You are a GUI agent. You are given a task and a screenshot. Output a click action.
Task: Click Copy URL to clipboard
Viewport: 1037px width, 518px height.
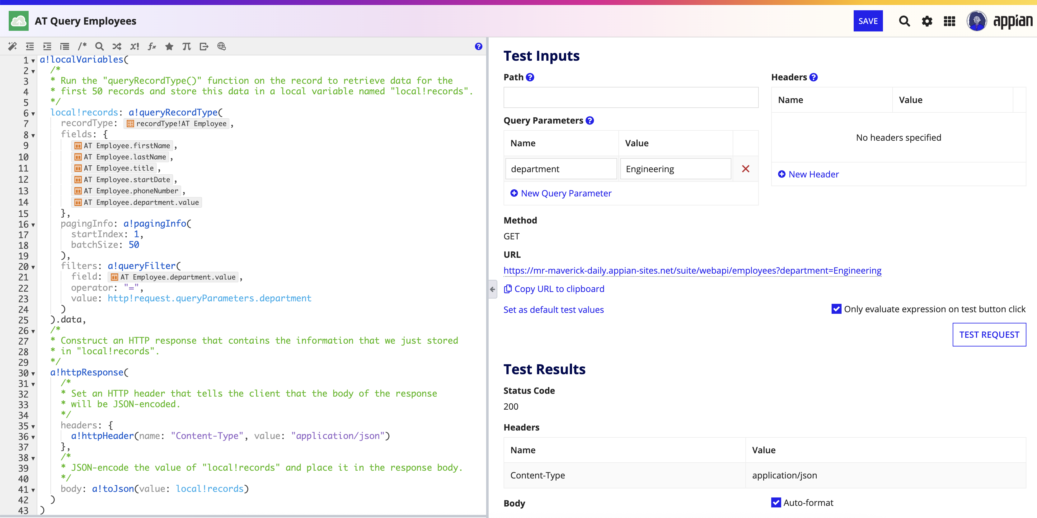tap(554, 289)
